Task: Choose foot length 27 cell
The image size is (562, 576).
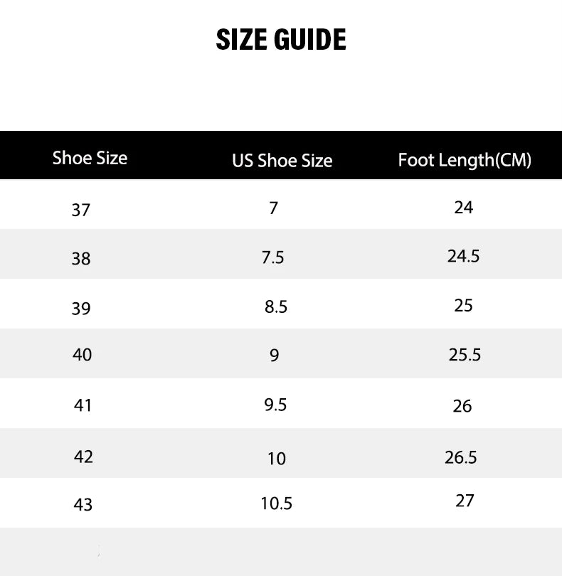Action: point(465,501)
